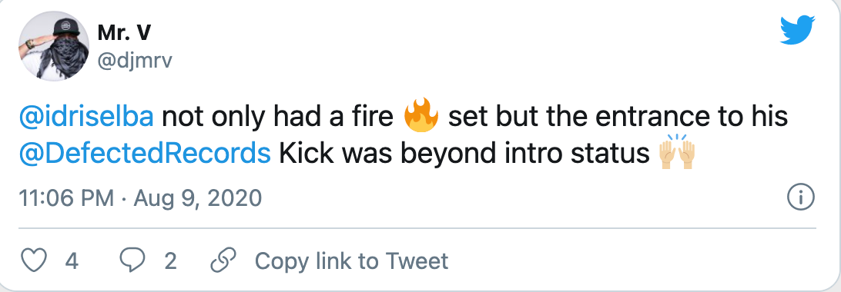This screenshot has width=841, height=292.
Task: Visit the @idriselba mention
Action: pyautogui.click(x=86, y=117)
